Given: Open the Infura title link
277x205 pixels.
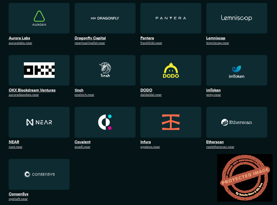Looking at the screenshot, I should (x=146, y=142).
